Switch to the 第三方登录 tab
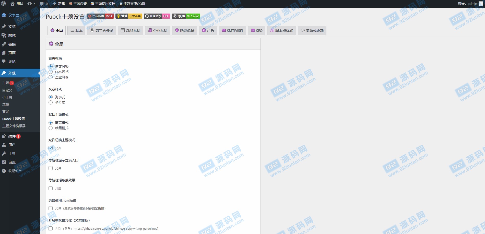 coord(102,31)
